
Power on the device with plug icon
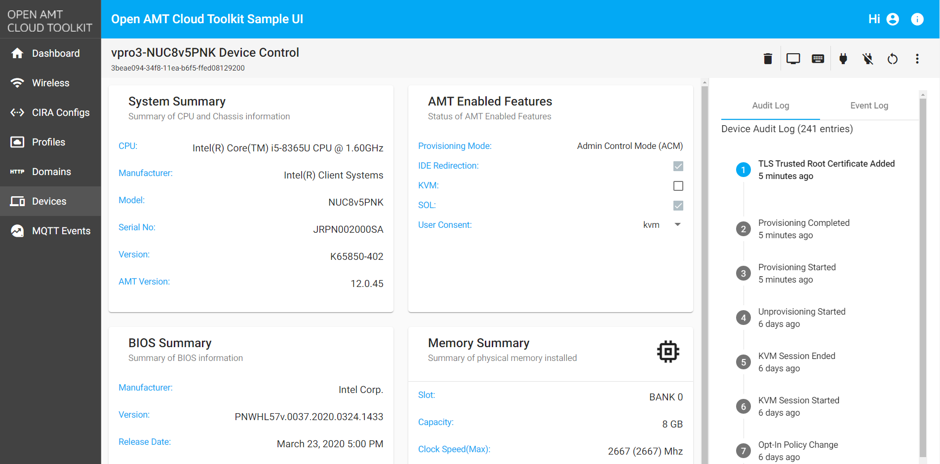tap(843, 59)
